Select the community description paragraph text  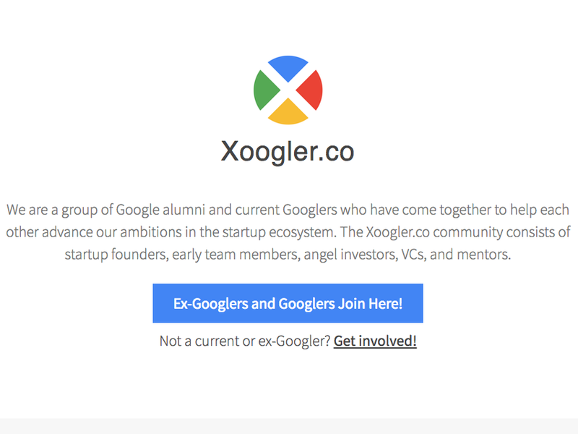coord(288,231)
